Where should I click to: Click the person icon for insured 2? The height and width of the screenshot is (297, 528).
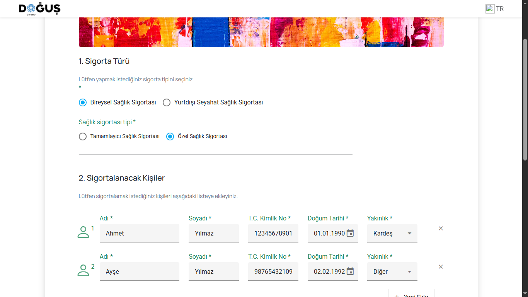coord(83,270)
